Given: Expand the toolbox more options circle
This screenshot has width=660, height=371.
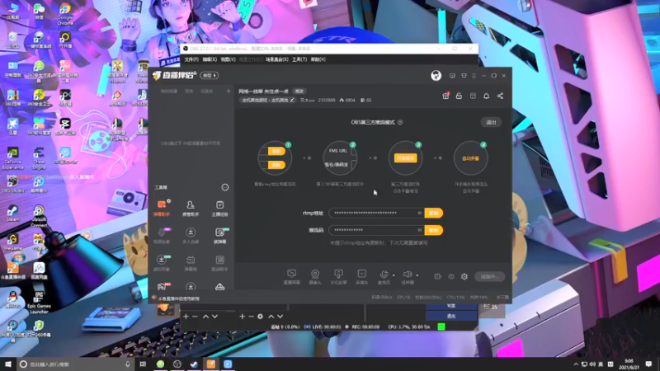Looking at the screenshot, I should pos(225,187).
